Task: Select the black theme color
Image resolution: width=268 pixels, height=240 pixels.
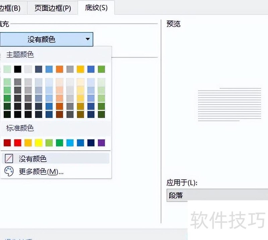Action: point(17,69)
